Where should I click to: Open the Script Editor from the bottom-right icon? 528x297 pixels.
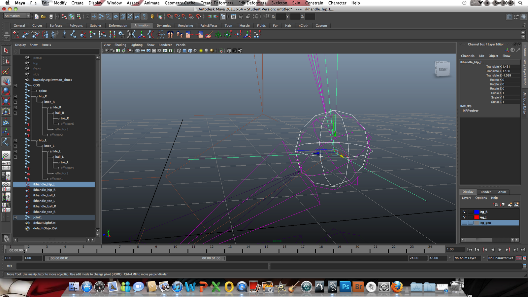point(525,266)
